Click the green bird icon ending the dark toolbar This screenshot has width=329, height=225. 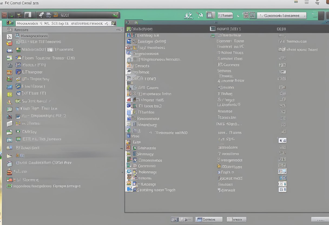116,15
